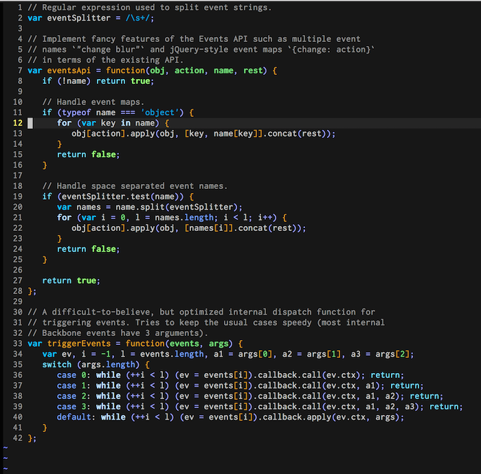Click the "return" keyword ending line 39
481x474 pixels.
pos(444,407)
